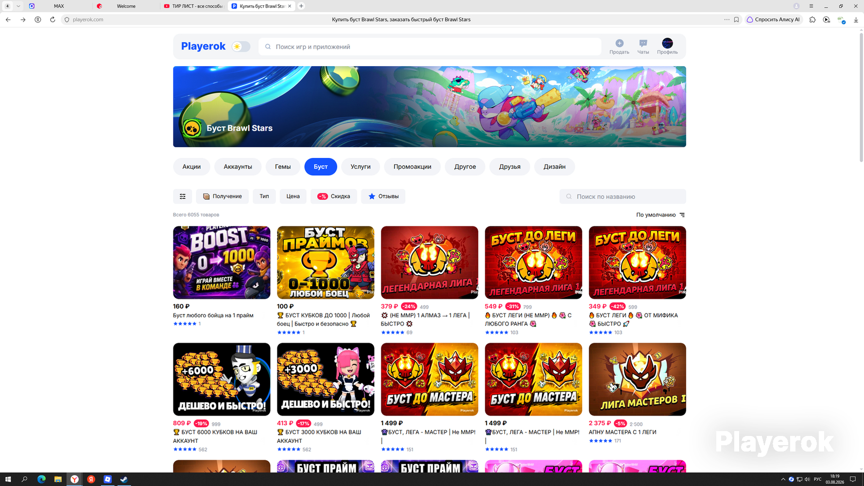
Task: Switch to the Welcome browser tab
Action: (126, 6)
